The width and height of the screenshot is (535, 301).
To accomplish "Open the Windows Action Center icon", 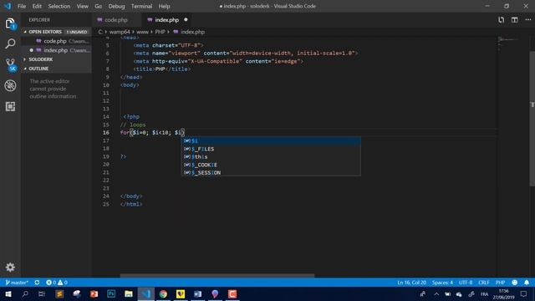I will point(524,293).
